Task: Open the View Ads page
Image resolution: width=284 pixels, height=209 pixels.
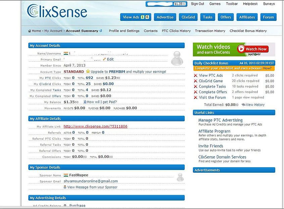Action: [136, 17]
